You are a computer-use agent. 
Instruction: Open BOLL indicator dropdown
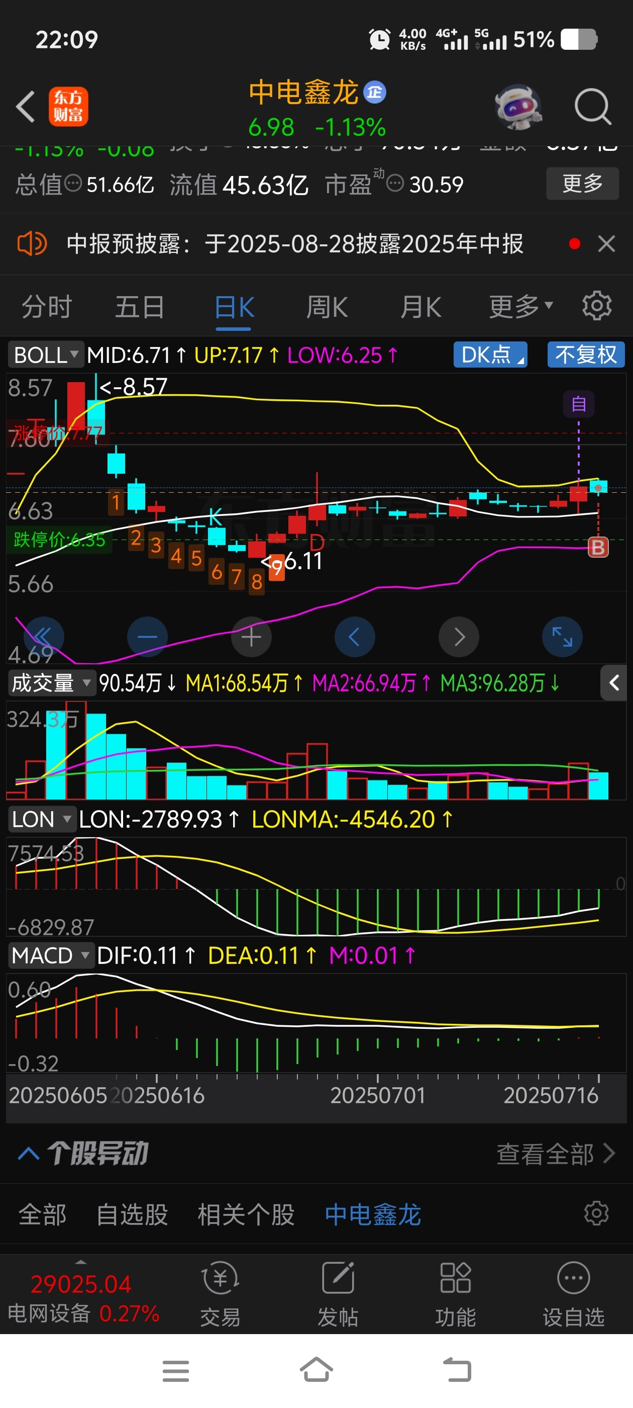(46, 356)
